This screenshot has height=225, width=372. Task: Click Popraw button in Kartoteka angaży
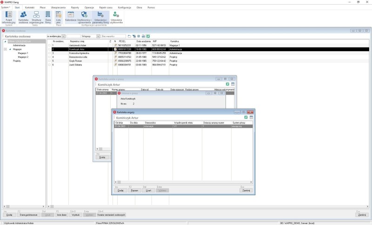(x=134, y=190)
